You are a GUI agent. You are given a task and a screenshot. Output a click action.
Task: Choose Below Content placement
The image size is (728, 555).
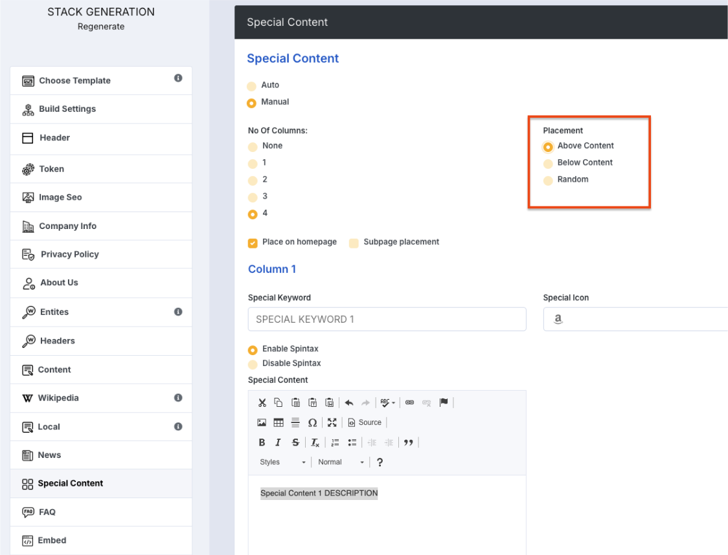pos(548,164)
